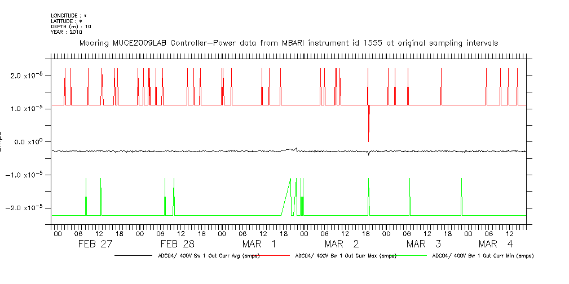Click the LATITUDE label in the header
Image resolution: width=569 pixels, height=284 pixels.
(x=67, y=21)
